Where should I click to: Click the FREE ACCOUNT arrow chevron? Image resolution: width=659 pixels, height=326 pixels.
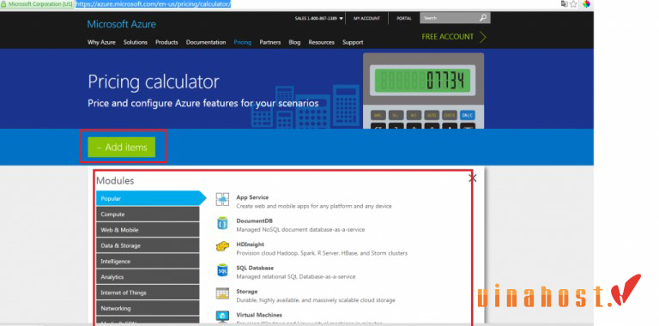(483, 37)
